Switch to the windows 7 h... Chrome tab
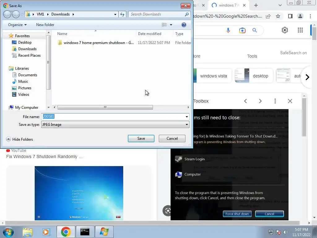 [228, 5]
